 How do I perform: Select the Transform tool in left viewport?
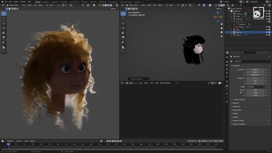click(x=4, y=37)
